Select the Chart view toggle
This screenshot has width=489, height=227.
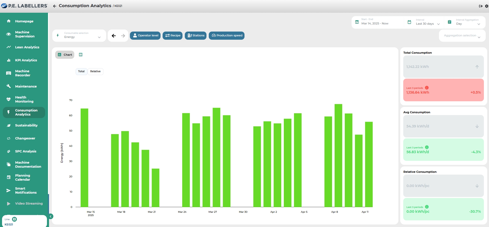pos(65,55)
